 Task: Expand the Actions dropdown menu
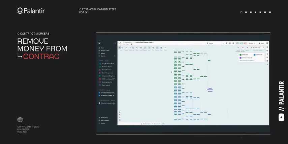click(x=252, y=43)
